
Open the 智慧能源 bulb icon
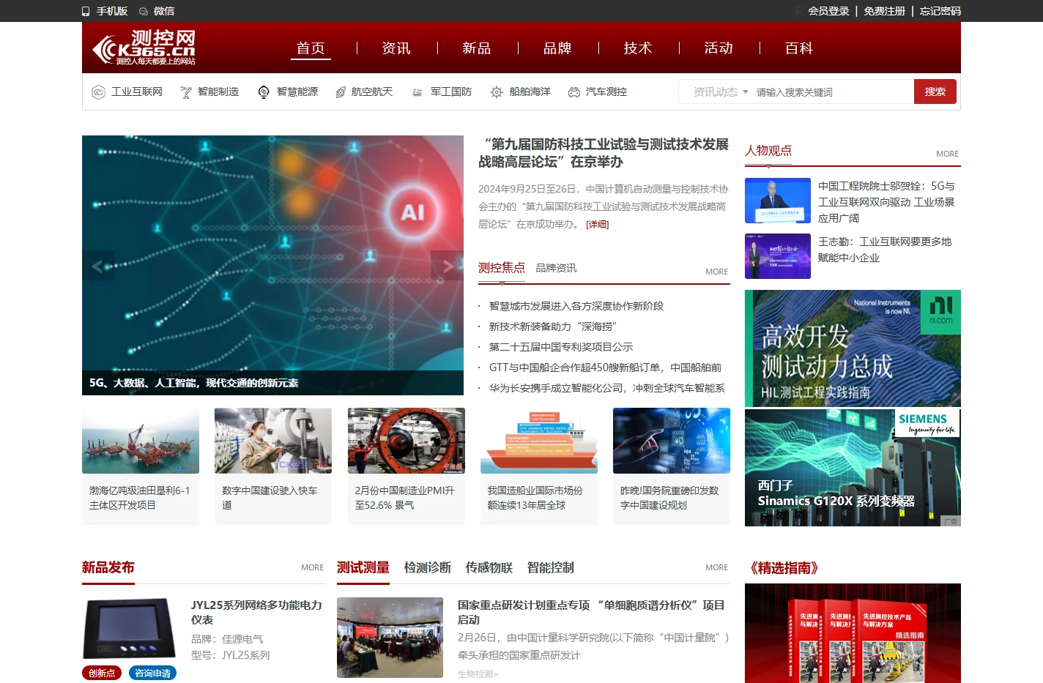[x=264, y=92]
